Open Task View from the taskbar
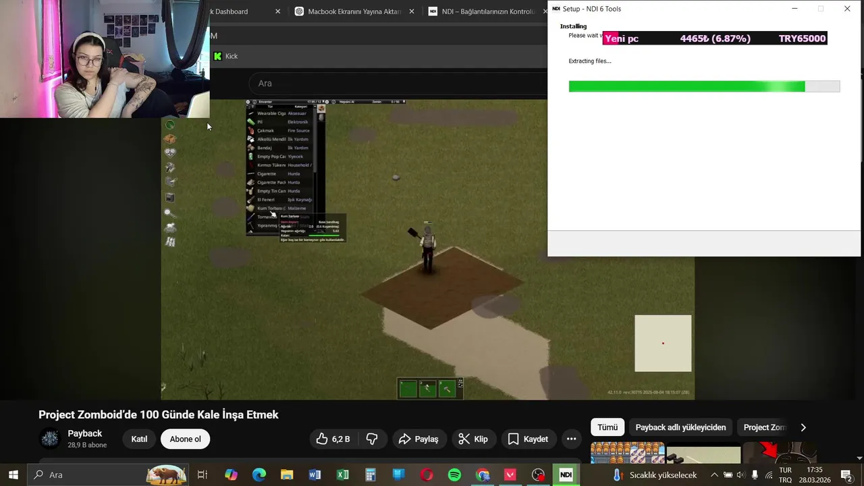 (x=202, y=475)
